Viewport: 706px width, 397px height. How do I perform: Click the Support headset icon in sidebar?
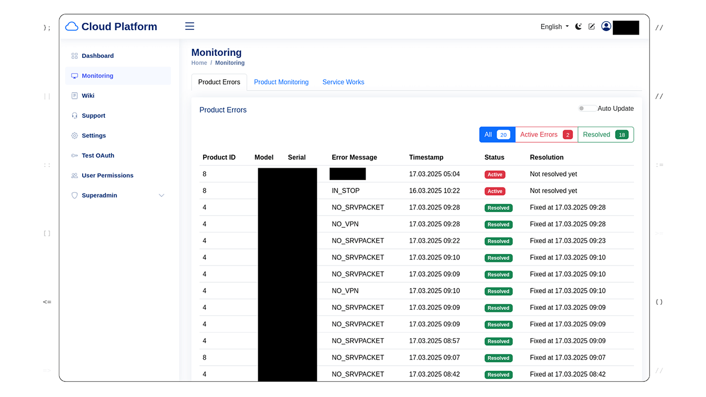pyautogui.click(x=75, y=116)
